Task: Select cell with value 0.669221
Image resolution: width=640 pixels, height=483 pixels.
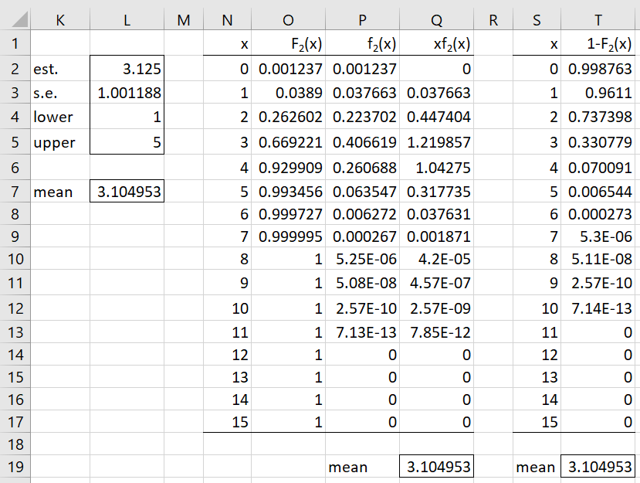Action: click(289, 142)
